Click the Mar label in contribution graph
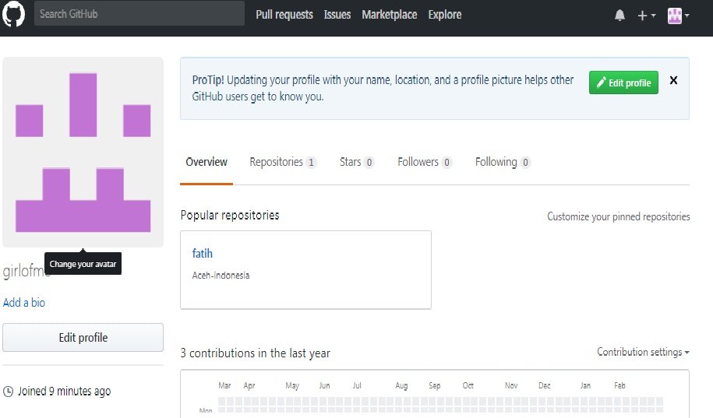This screenshot has height=418, width=713. 224,386
